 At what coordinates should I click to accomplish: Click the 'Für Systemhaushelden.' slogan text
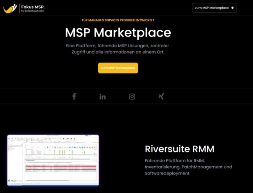(x=33, y=11)
